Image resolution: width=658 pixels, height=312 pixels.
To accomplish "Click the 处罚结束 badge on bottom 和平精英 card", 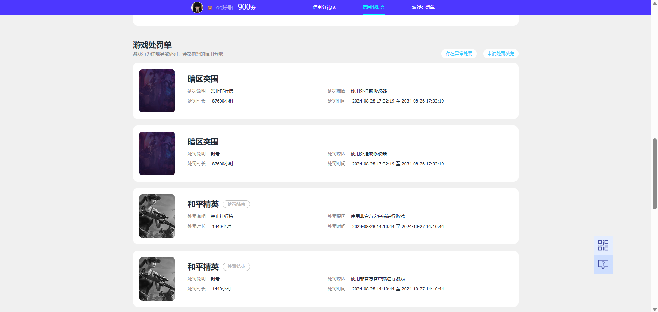I will coord(236,267).
